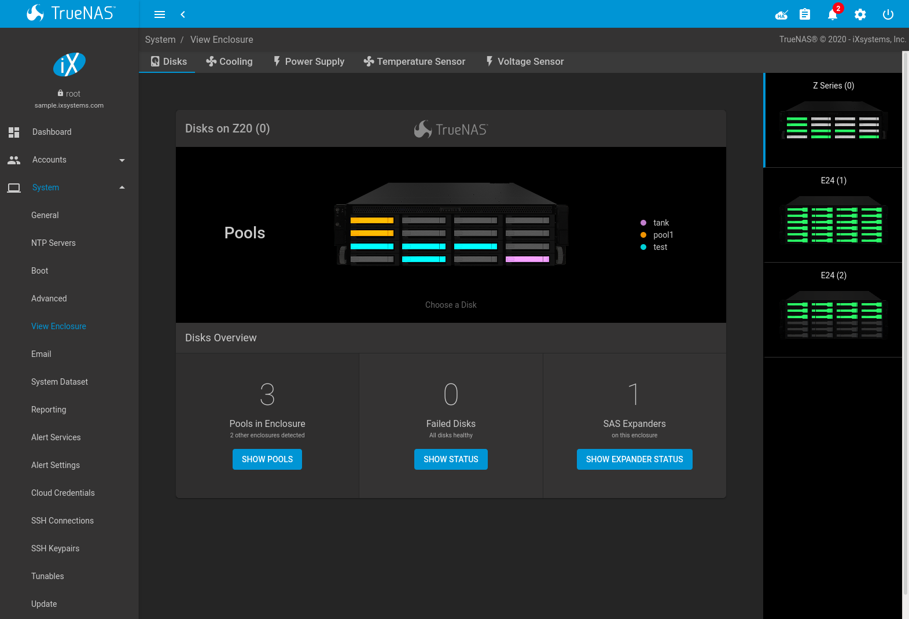Select the pink tank disk slot
Image resolution: width=909 pixels, height=619 pixels.
coord(527,259)
